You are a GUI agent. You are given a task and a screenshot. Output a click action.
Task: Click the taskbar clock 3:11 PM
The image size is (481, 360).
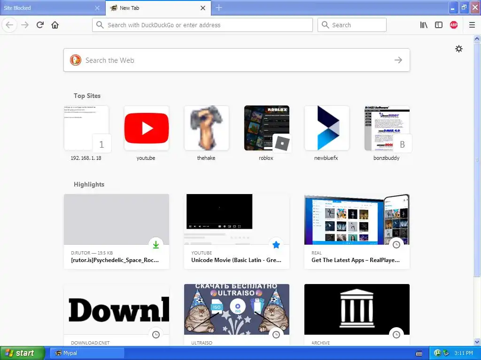pyautogui.click(x=464, y=353)
